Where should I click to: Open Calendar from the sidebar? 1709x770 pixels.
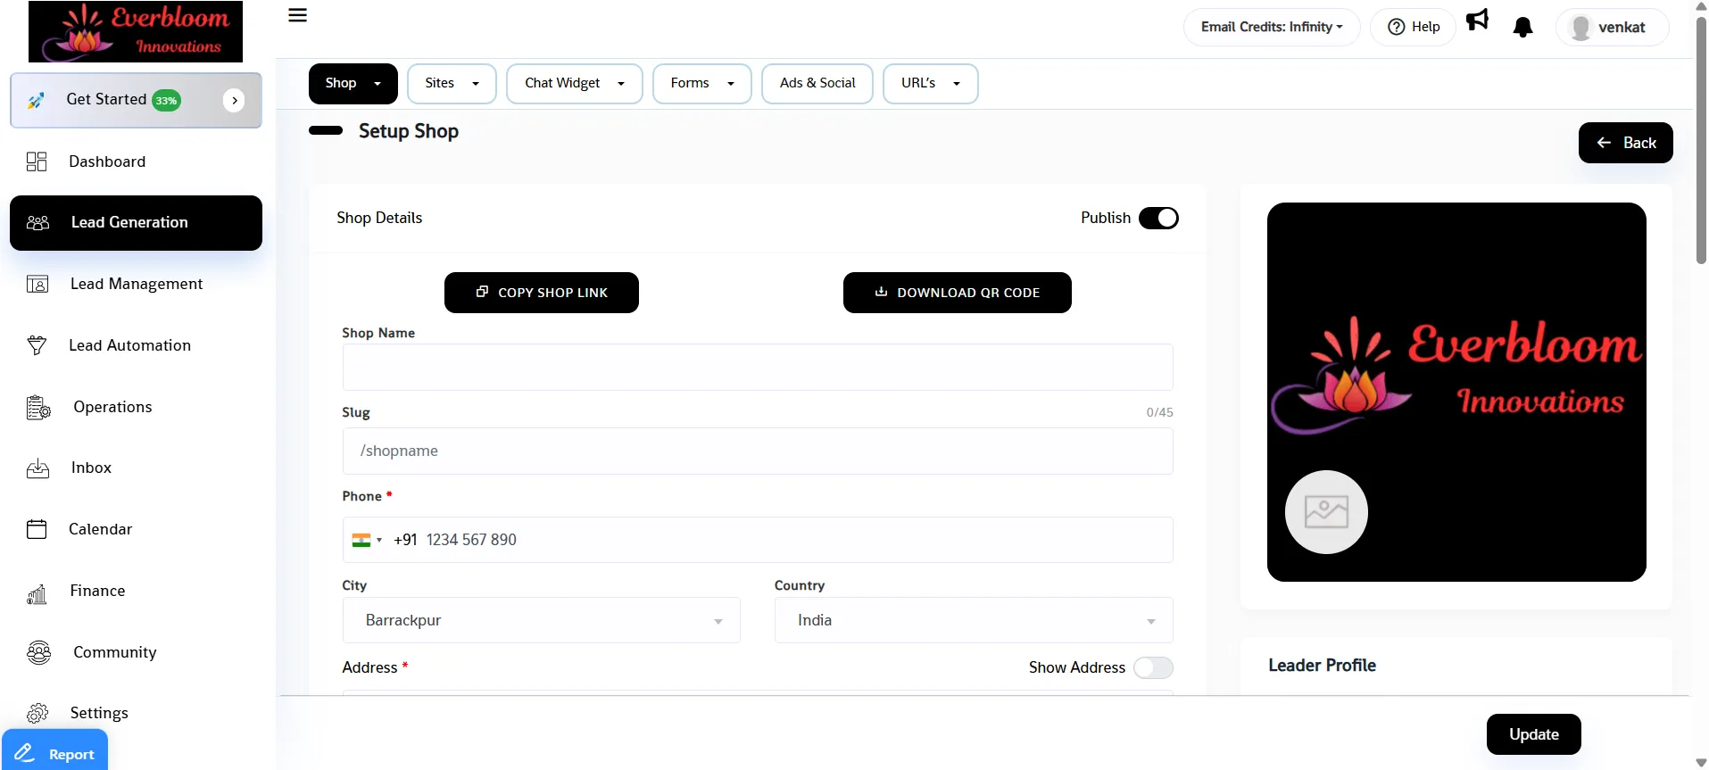point(100,529)
